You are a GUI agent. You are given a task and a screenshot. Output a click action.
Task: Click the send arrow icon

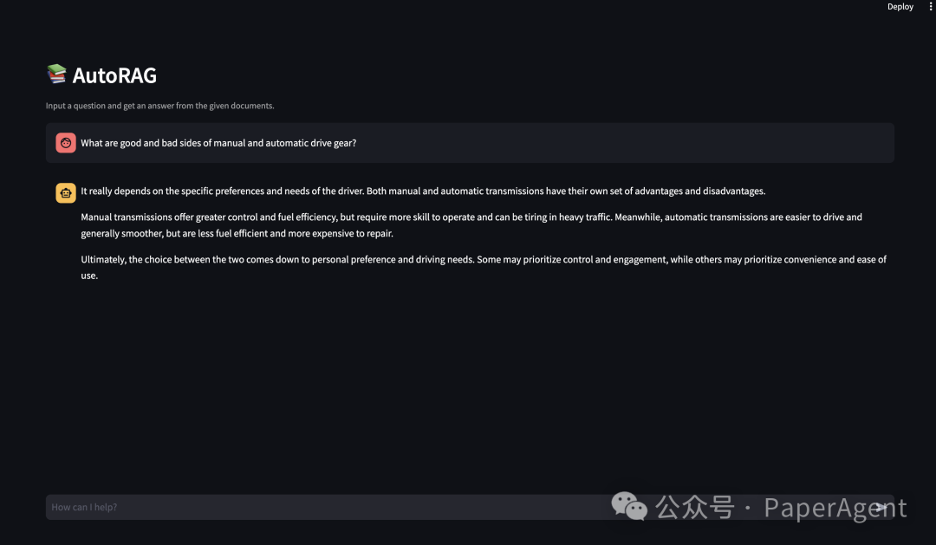tap(881, 508)
